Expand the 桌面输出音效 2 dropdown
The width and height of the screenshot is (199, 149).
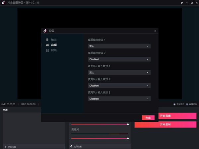click(x=119, y=59)
